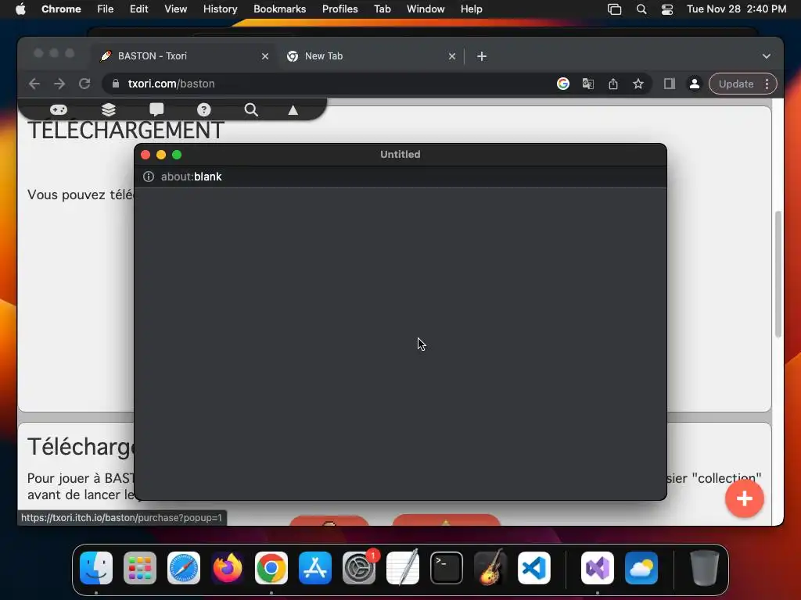Open the Help menu
The height and width of the screenshot is (600, 801).
[x=471, y=9]
